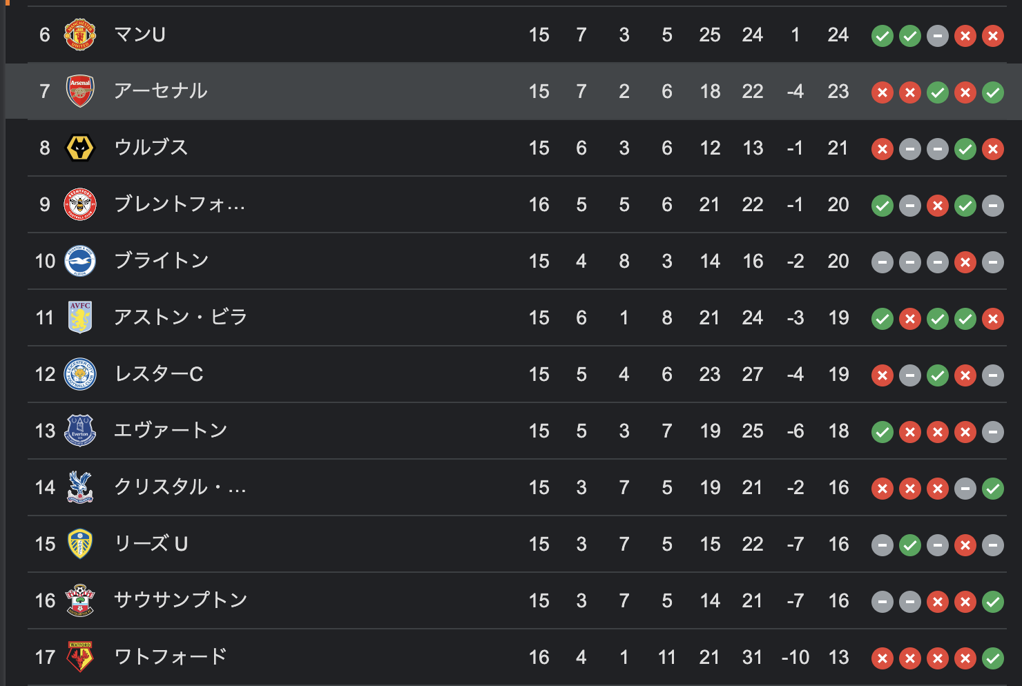Click the Manchester United club crest
This screenshot has width=1022, height=686.
click(79, 35)
